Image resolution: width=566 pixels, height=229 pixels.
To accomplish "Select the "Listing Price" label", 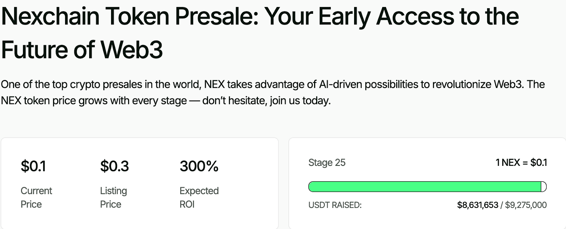I will 113,197.
